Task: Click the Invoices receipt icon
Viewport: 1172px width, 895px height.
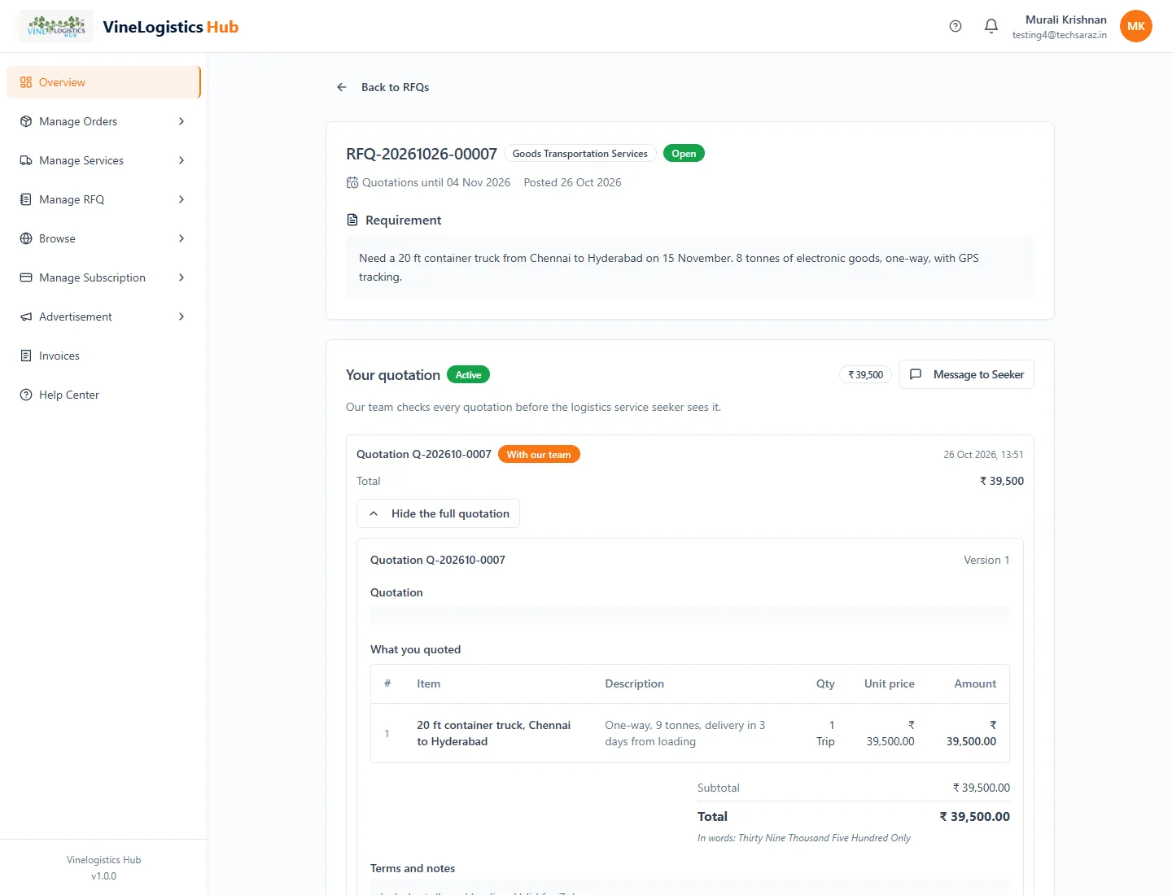Action: click(x=26, y=356)
